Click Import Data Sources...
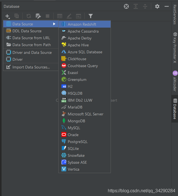The width and height of the screenshot is (178, 196). click(x=31, y=67)
